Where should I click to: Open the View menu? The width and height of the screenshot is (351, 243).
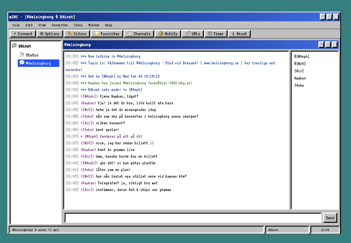tap(42, 25)
